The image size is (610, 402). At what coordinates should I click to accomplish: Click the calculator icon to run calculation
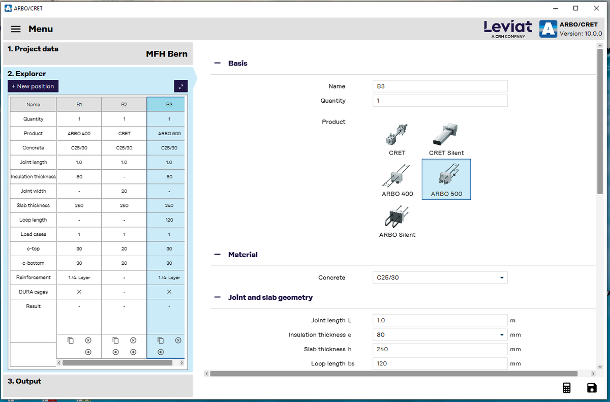point(567,388)
